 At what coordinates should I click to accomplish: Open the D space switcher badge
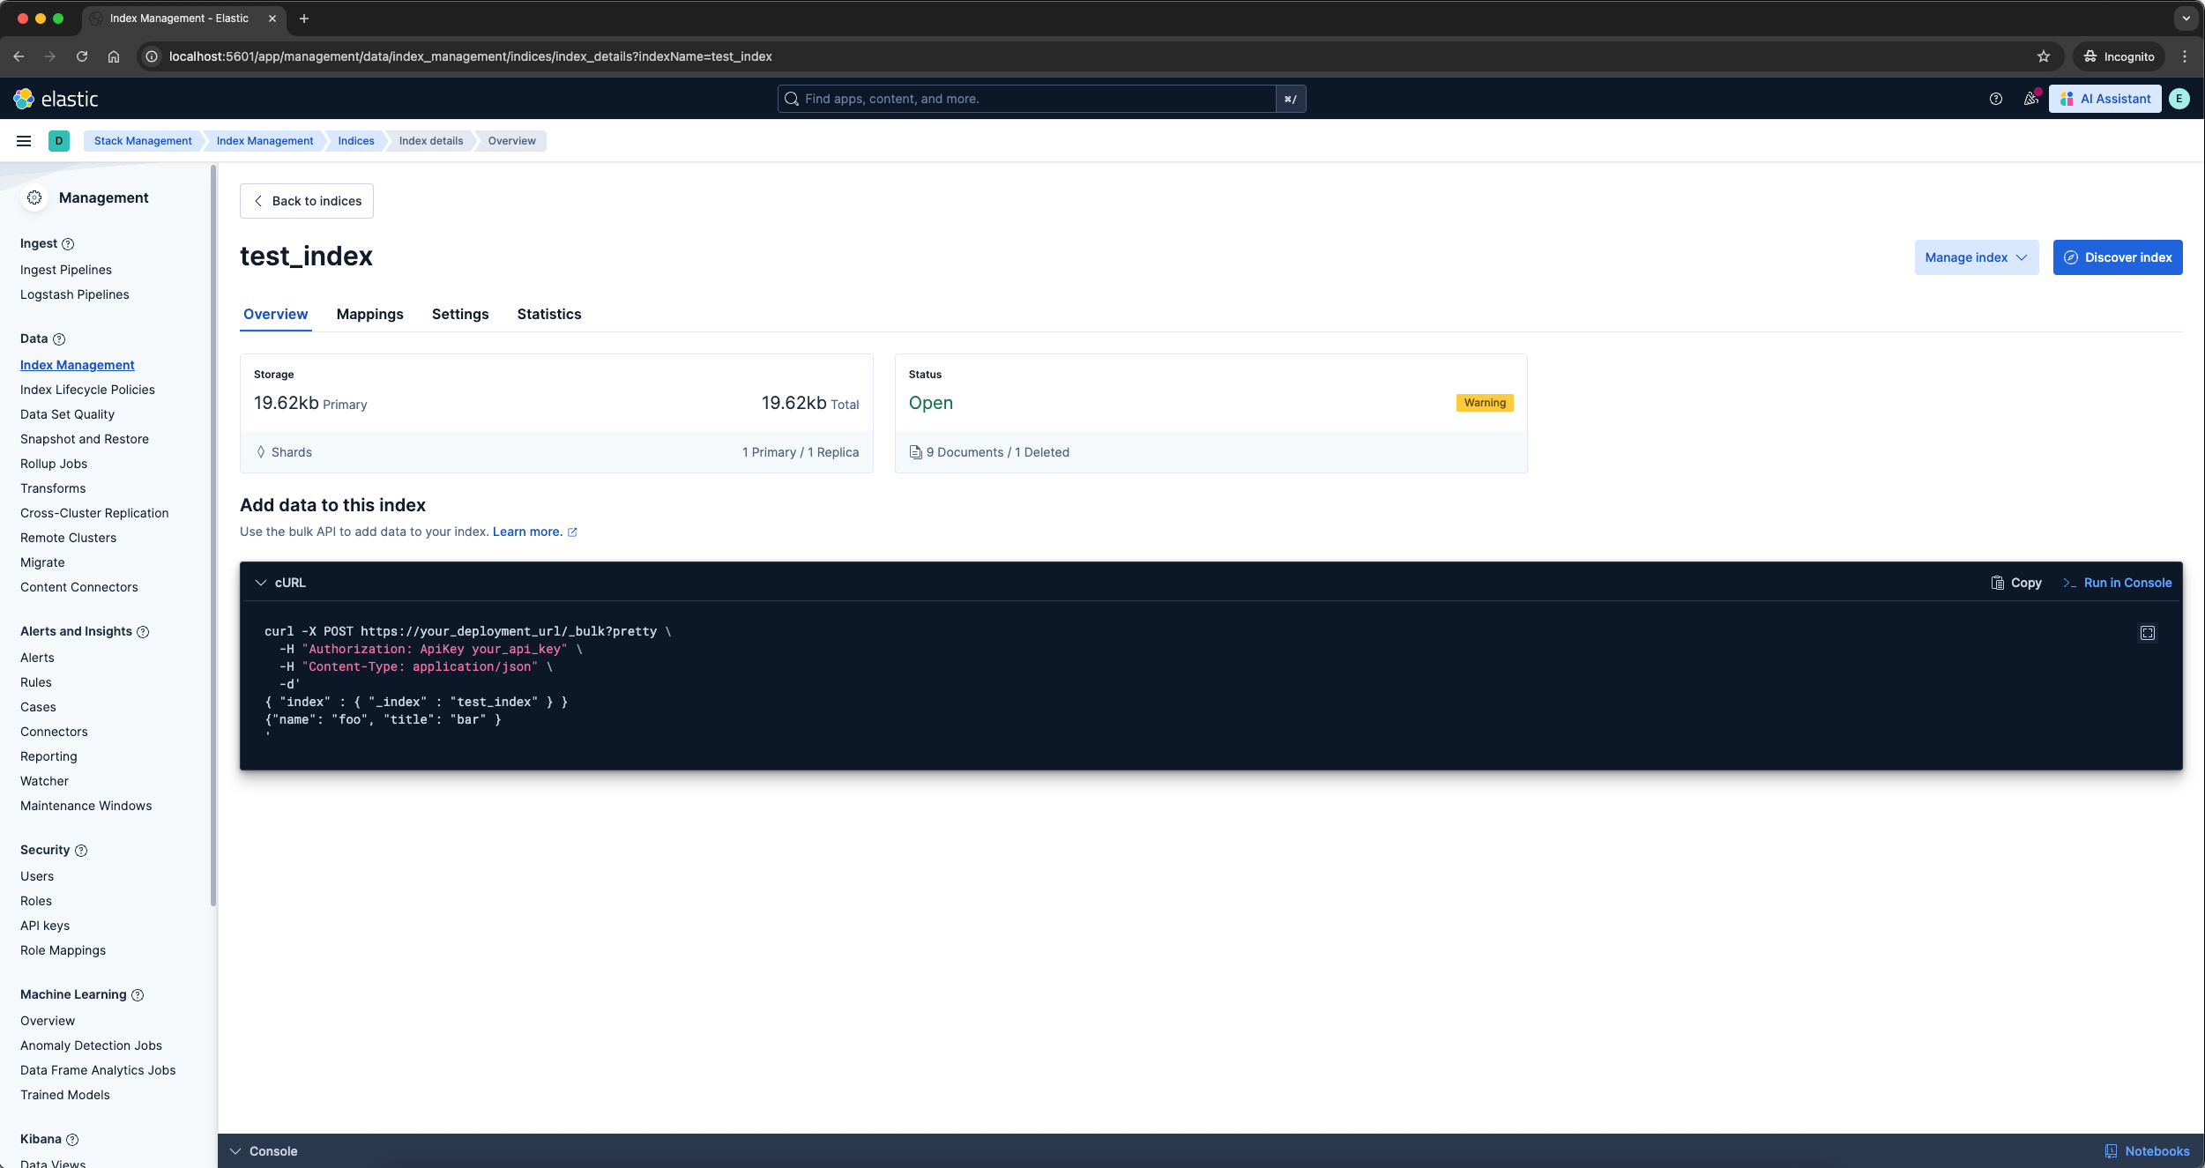tap(58, 140)
